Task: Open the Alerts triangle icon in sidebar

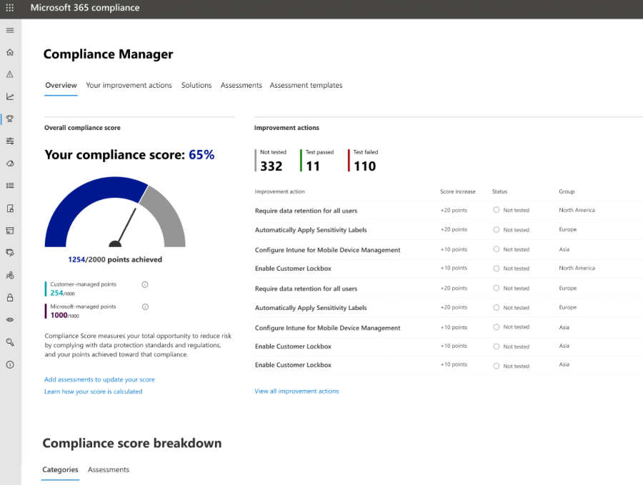Action: click(x=10, y=74)
